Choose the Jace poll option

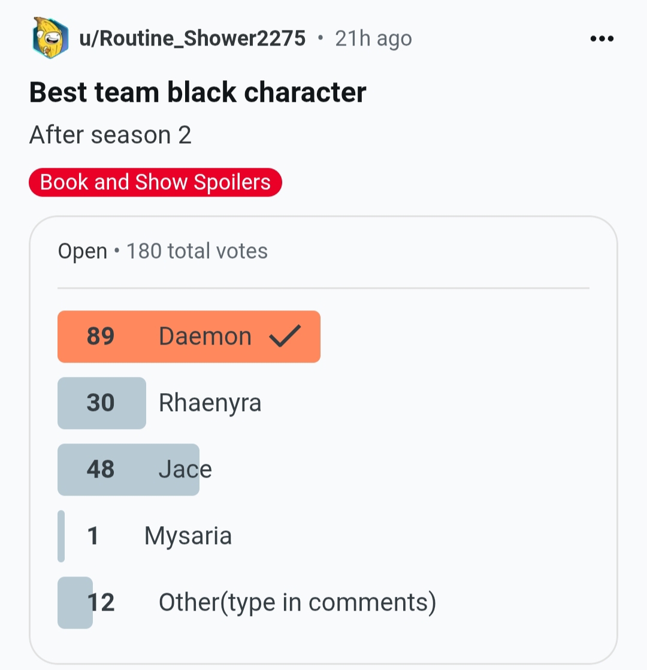(185, 469)
